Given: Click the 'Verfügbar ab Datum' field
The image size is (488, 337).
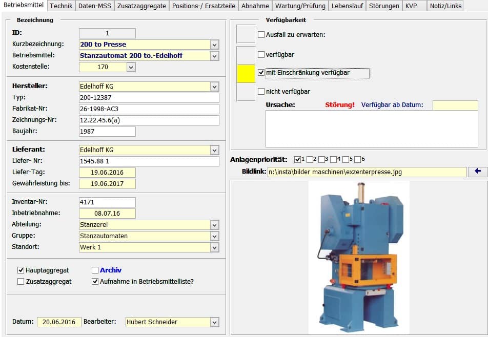Looking at the screenshot, I should coord(455,105).
